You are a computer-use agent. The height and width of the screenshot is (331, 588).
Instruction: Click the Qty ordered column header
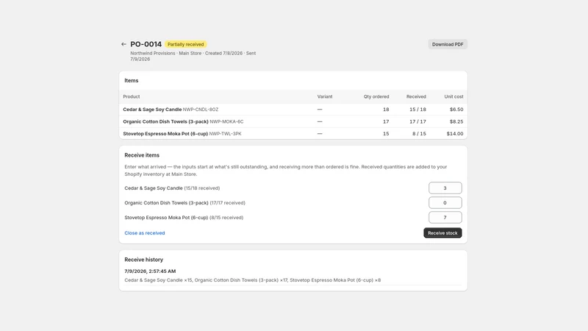tap(376, 96)
